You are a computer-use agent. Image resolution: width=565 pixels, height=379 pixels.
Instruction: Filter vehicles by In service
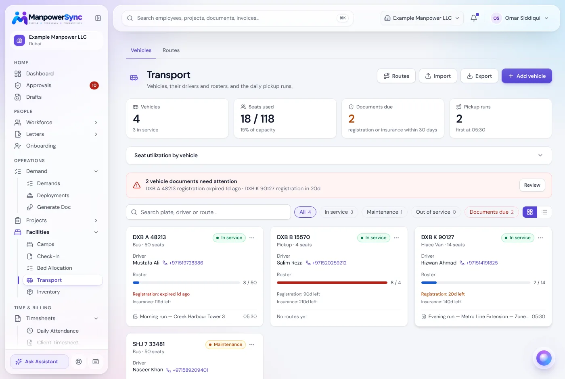coord(339,212)
